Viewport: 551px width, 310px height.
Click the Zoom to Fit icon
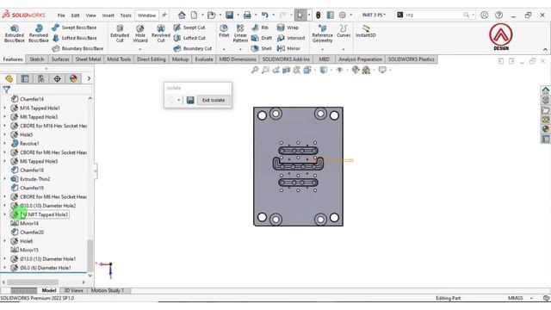pyautogui.click(x=255, y=71)
